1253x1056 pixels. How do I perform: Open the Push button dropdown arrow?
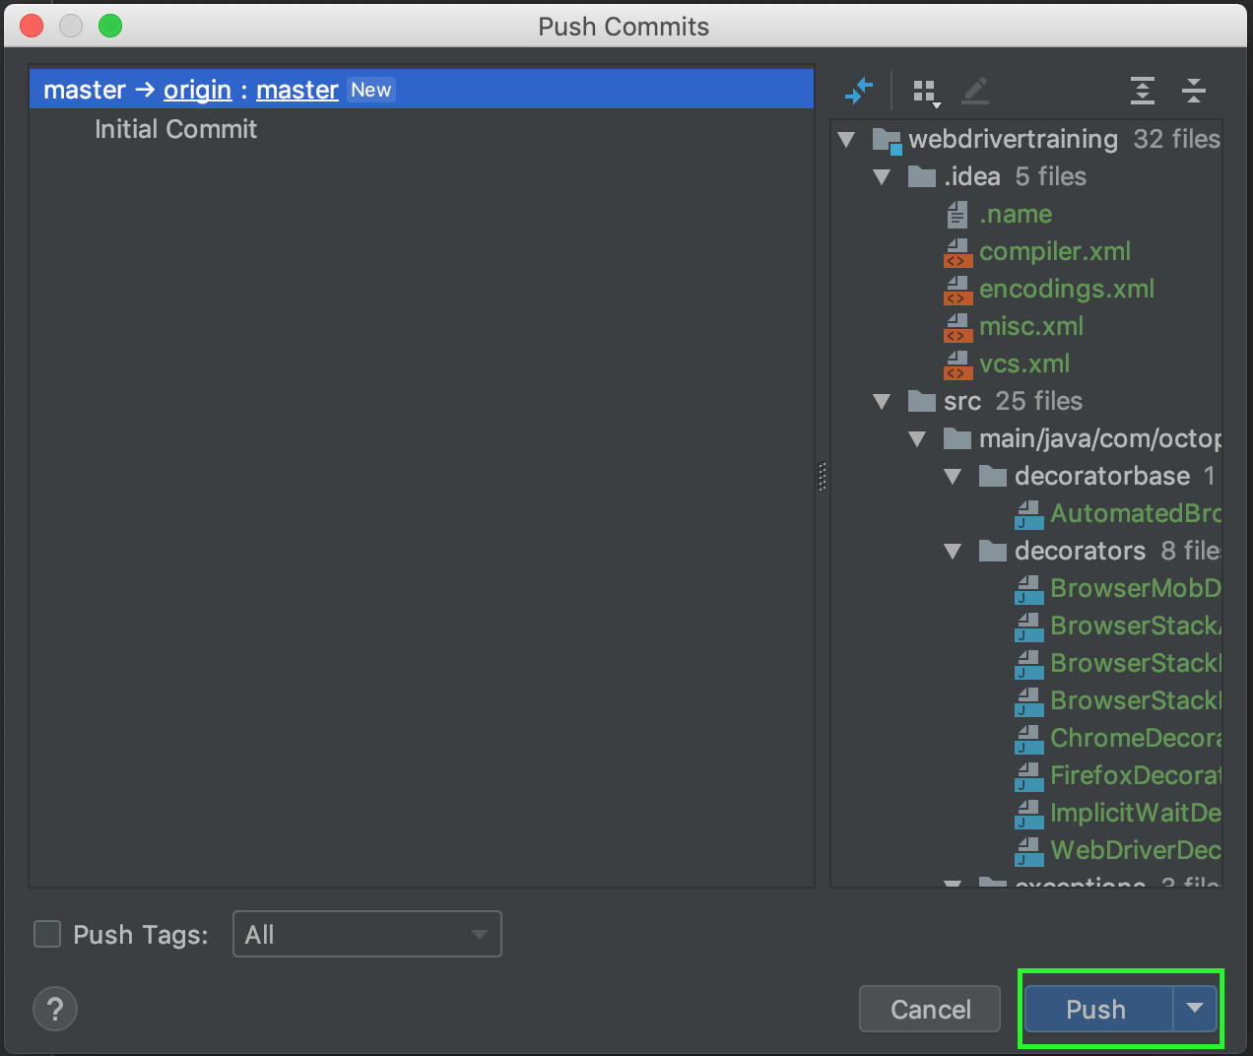coord(1195,1009)
